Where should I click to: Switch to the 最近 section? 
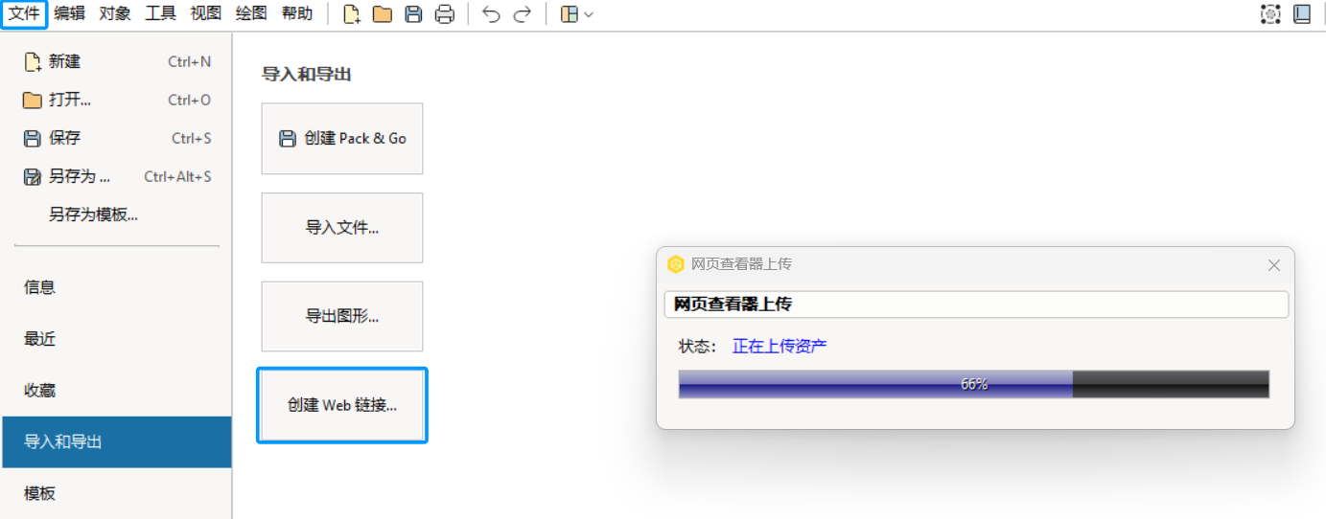[117, 339]
